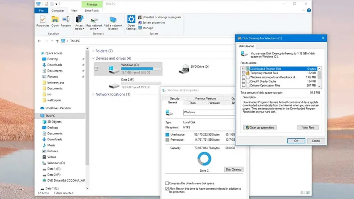The height and width of the screenshot is (199, 354).
Task: Click the Disk Cleanup tab
Action: click(246, 46)
